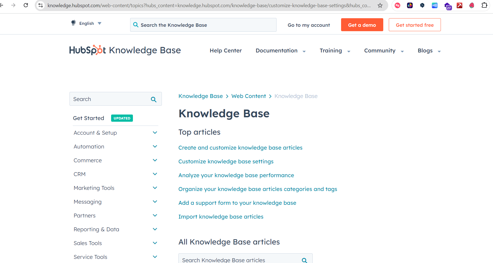This screenshot has height=263, width=493.
Task: Open the browser extensions puzzle piece icon
Action: point(484,5)
